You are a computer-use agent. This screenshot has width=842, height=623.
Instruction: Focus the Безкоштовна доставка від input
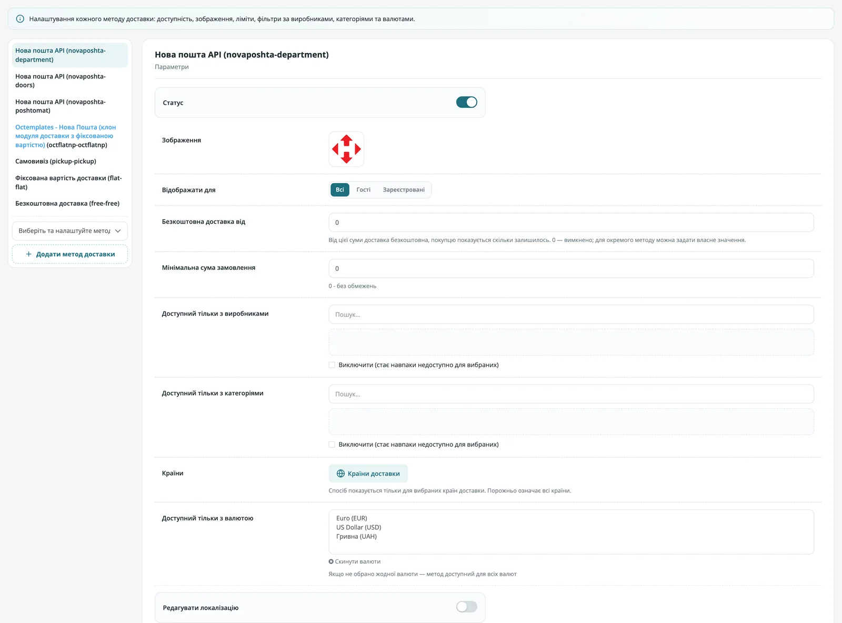click(572, 223)
